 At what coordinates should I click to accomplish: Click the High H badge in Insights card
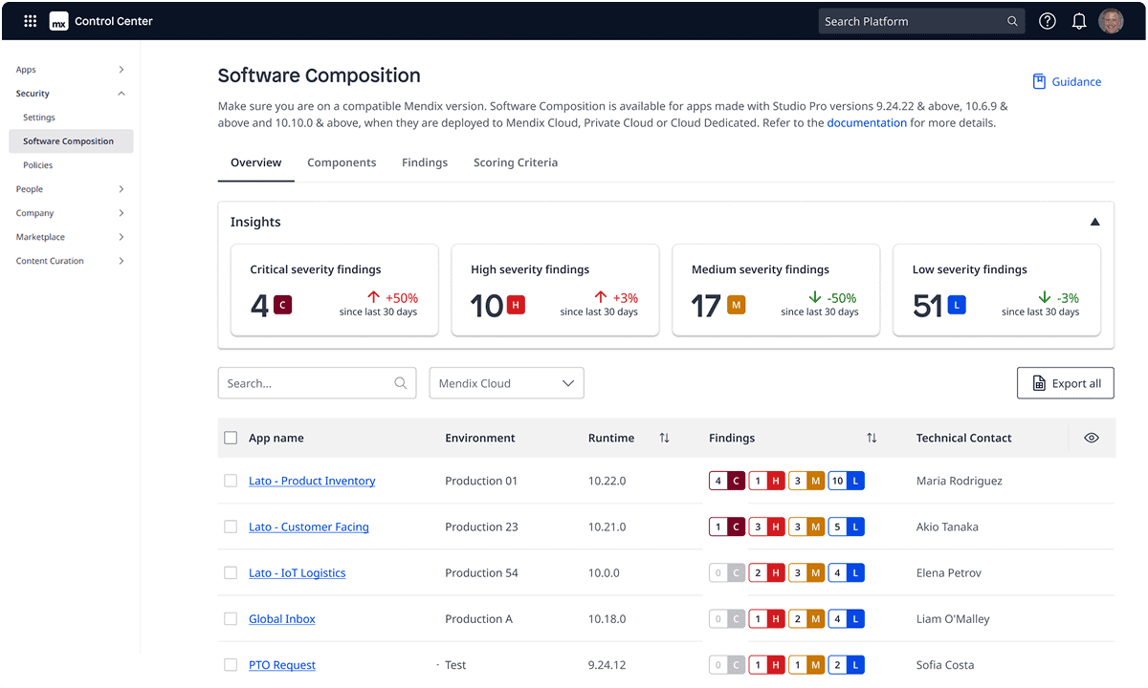pos(516,305)
